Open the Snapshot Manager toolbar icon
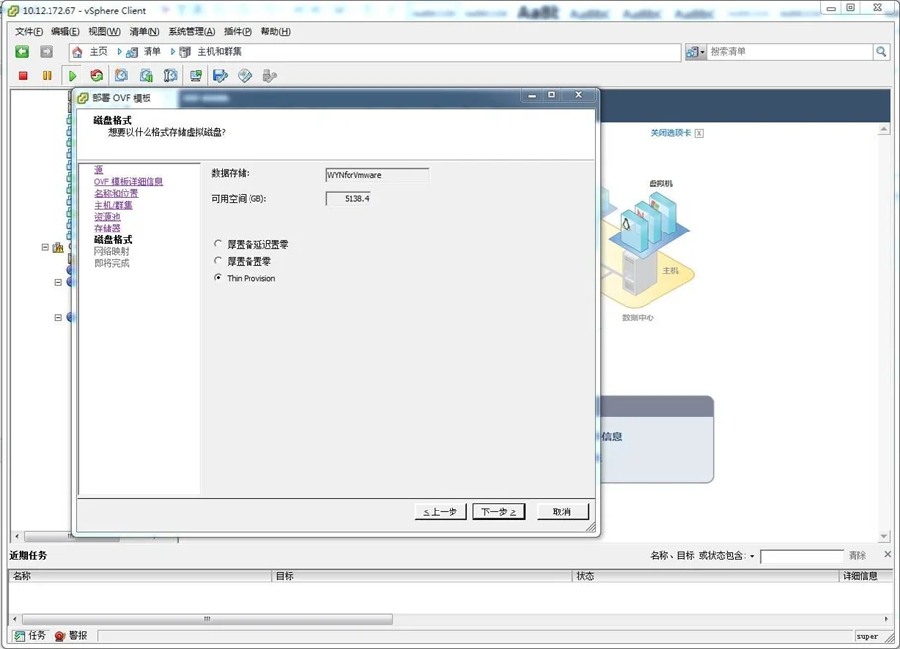The height and width of the screenshot is (649, 900). tap(170, 75)
